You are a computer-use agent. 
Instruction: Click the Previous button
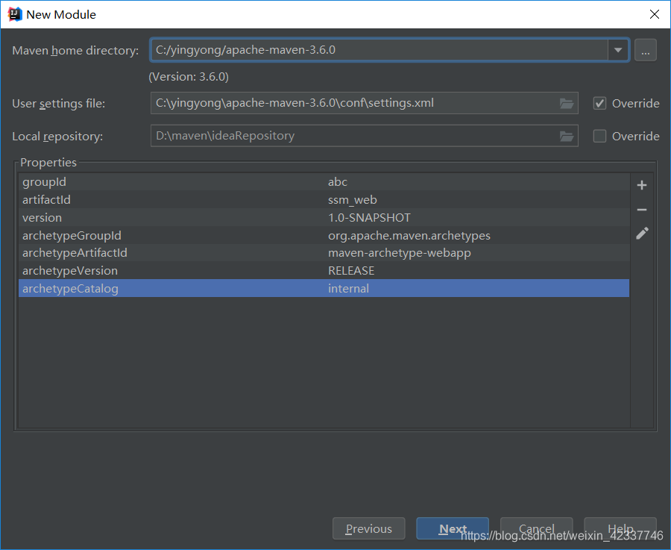point(368,528)
